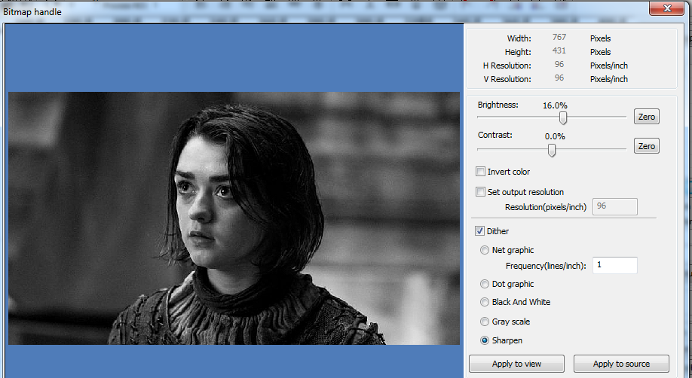The image size is (692, 378).
Task: Click the Brightness slider handle
Action: coord(563,117)
